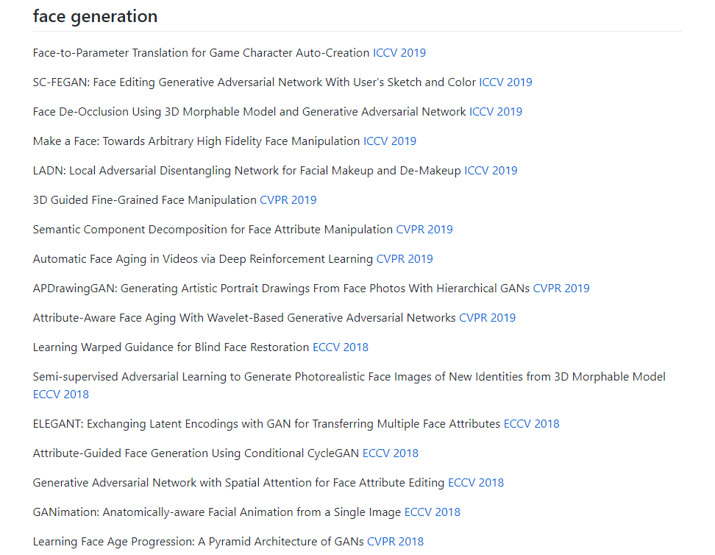Click the face generation section heading
Image resolution: width=715 pixels, height=555 pixels.
tap(96, 16)
